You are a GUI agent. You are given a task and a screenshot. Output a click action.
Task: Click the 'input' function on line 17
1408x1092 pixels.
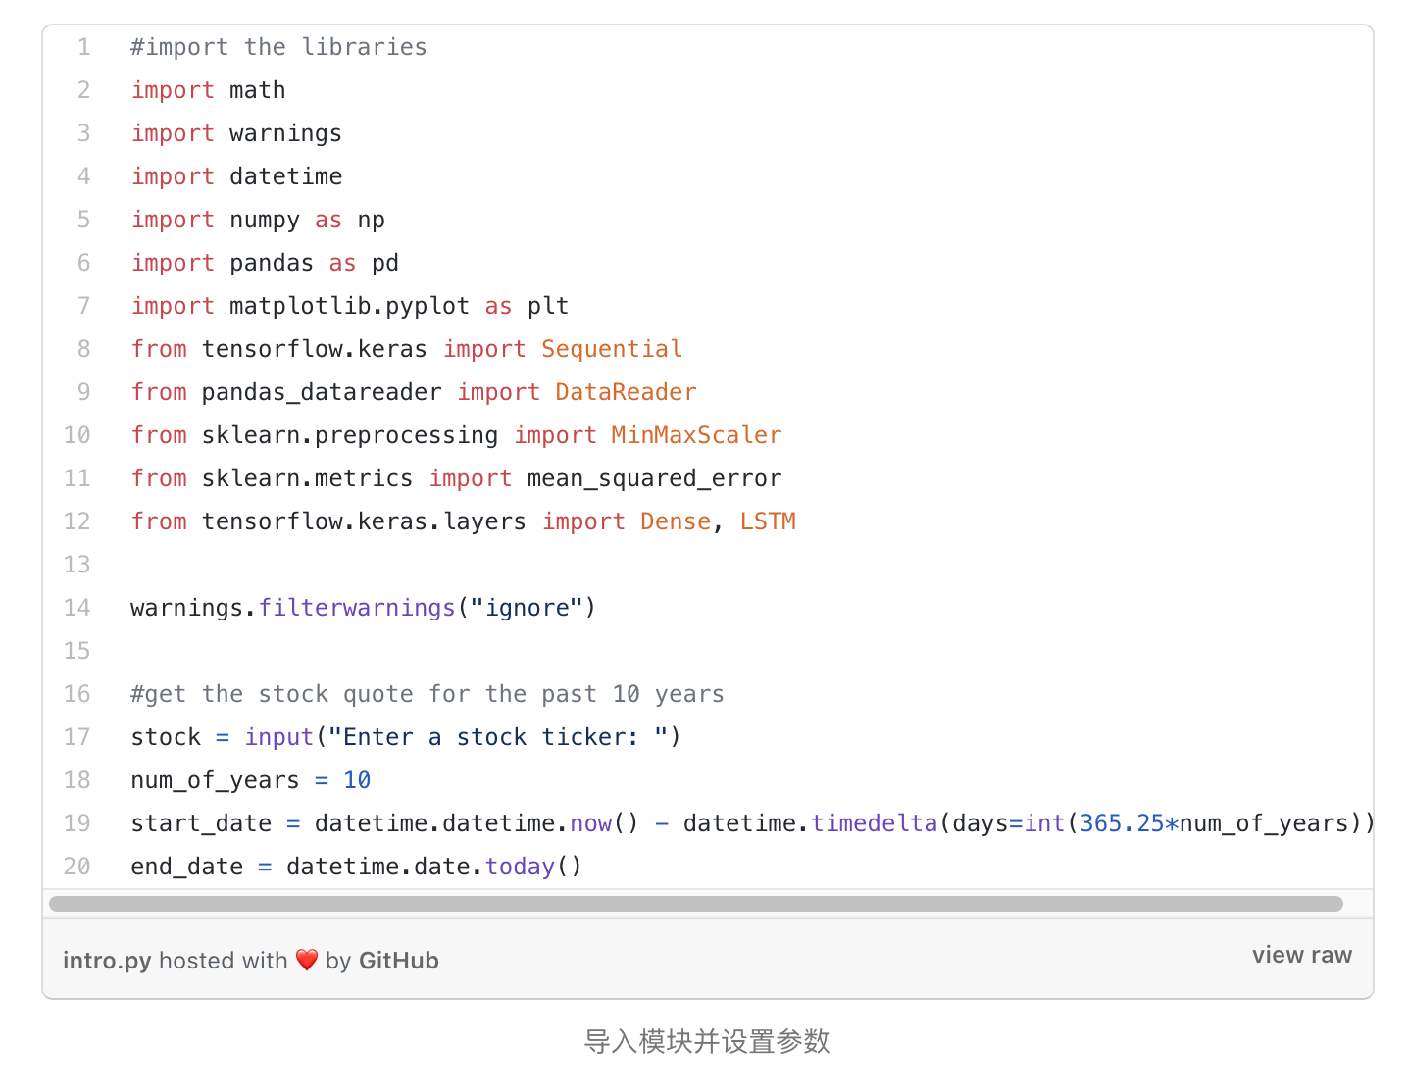[278, 737]
